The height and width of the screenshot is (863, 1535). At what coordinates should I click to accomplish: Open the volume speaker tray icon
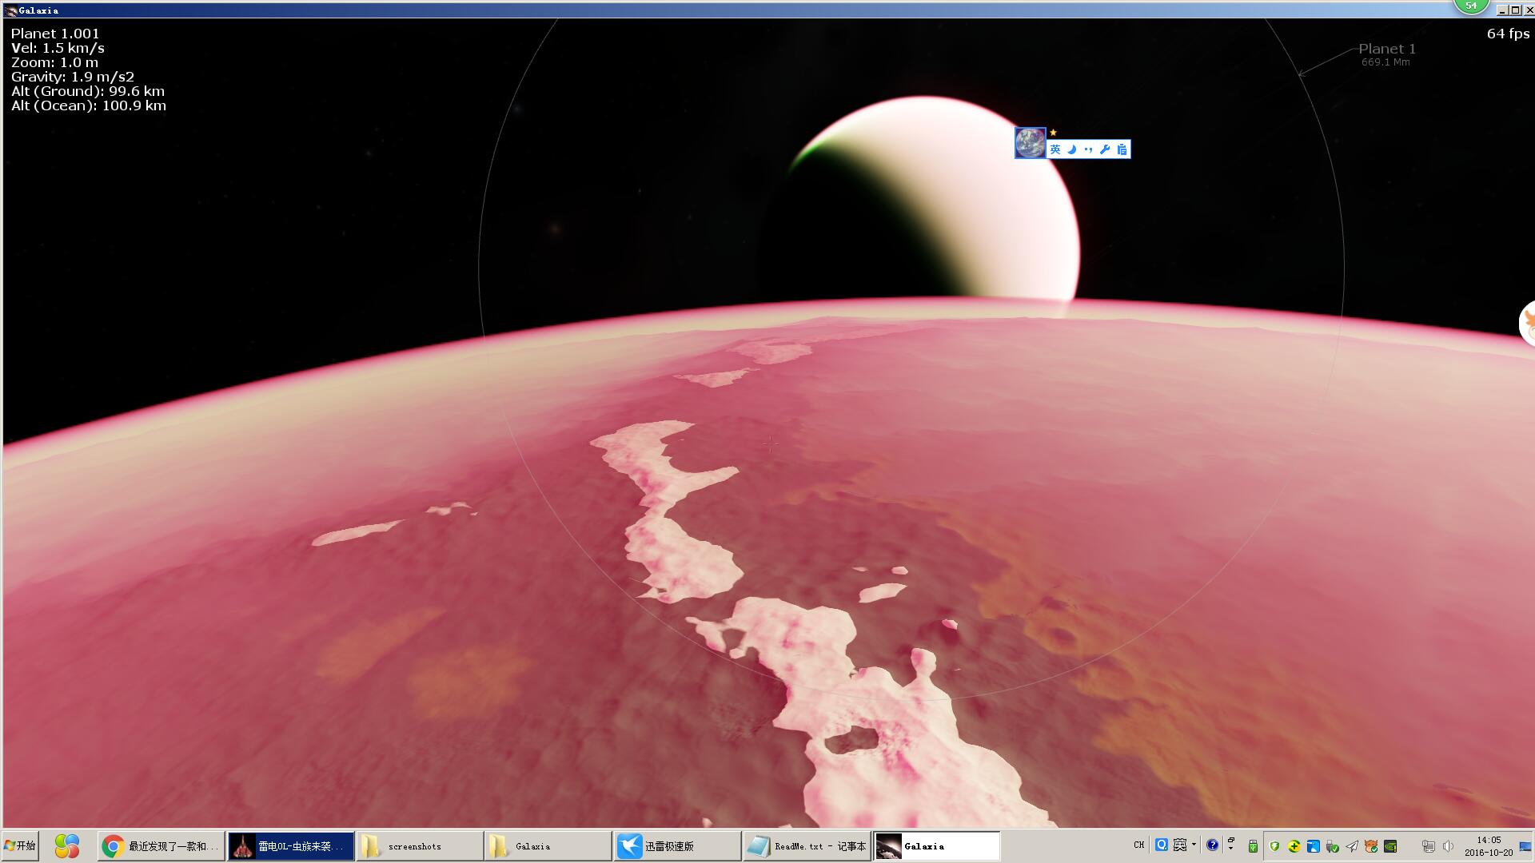pyautogui.click(x=1448, y=845)
